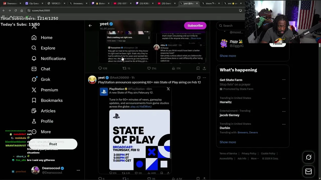Open Deansoocool account avatar

[35, 170]
